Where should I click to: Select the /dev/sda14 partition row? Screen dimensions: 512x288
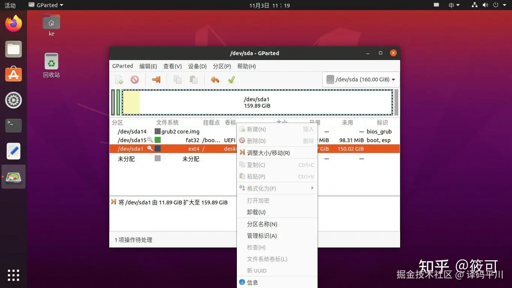click(254, 131)
